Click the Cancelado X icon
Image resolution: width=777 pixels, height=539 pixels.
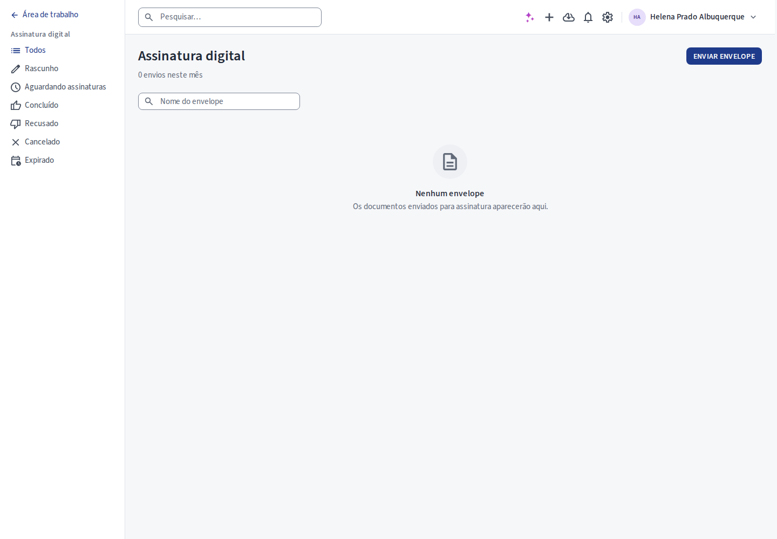click(x=16, y=142)
